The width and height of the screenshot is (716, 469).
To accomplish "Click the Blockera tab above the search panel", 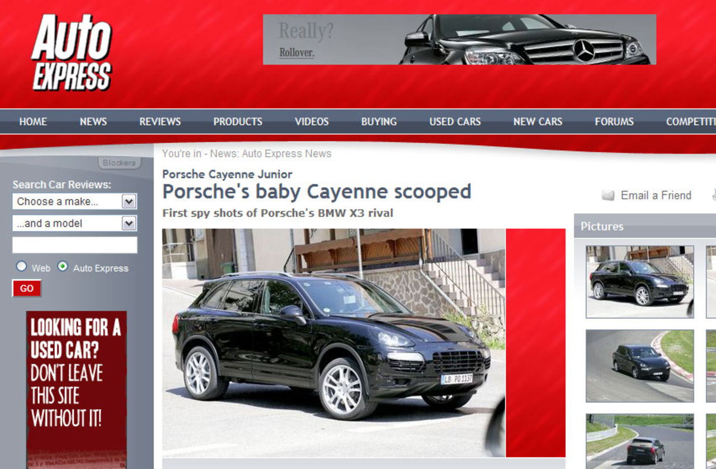I will tap(119, 162).
